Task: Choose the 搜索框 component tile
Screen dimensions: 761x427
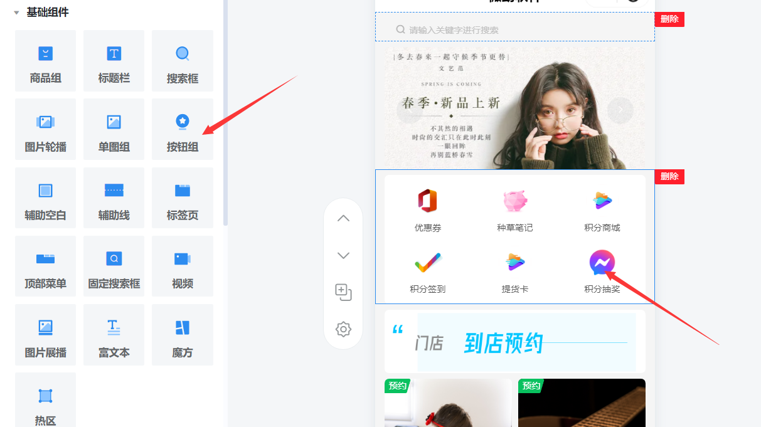Action: point(183,61)
